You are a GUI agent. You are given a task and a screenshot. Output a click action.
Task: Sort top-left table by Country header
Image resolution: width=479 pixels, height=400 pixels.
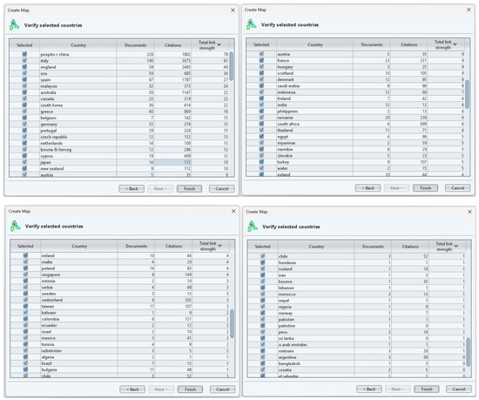(x=78, y=45)
